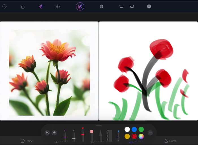Go to the Home tab
The width and height of the screenshot is (198, 145).
27,141
